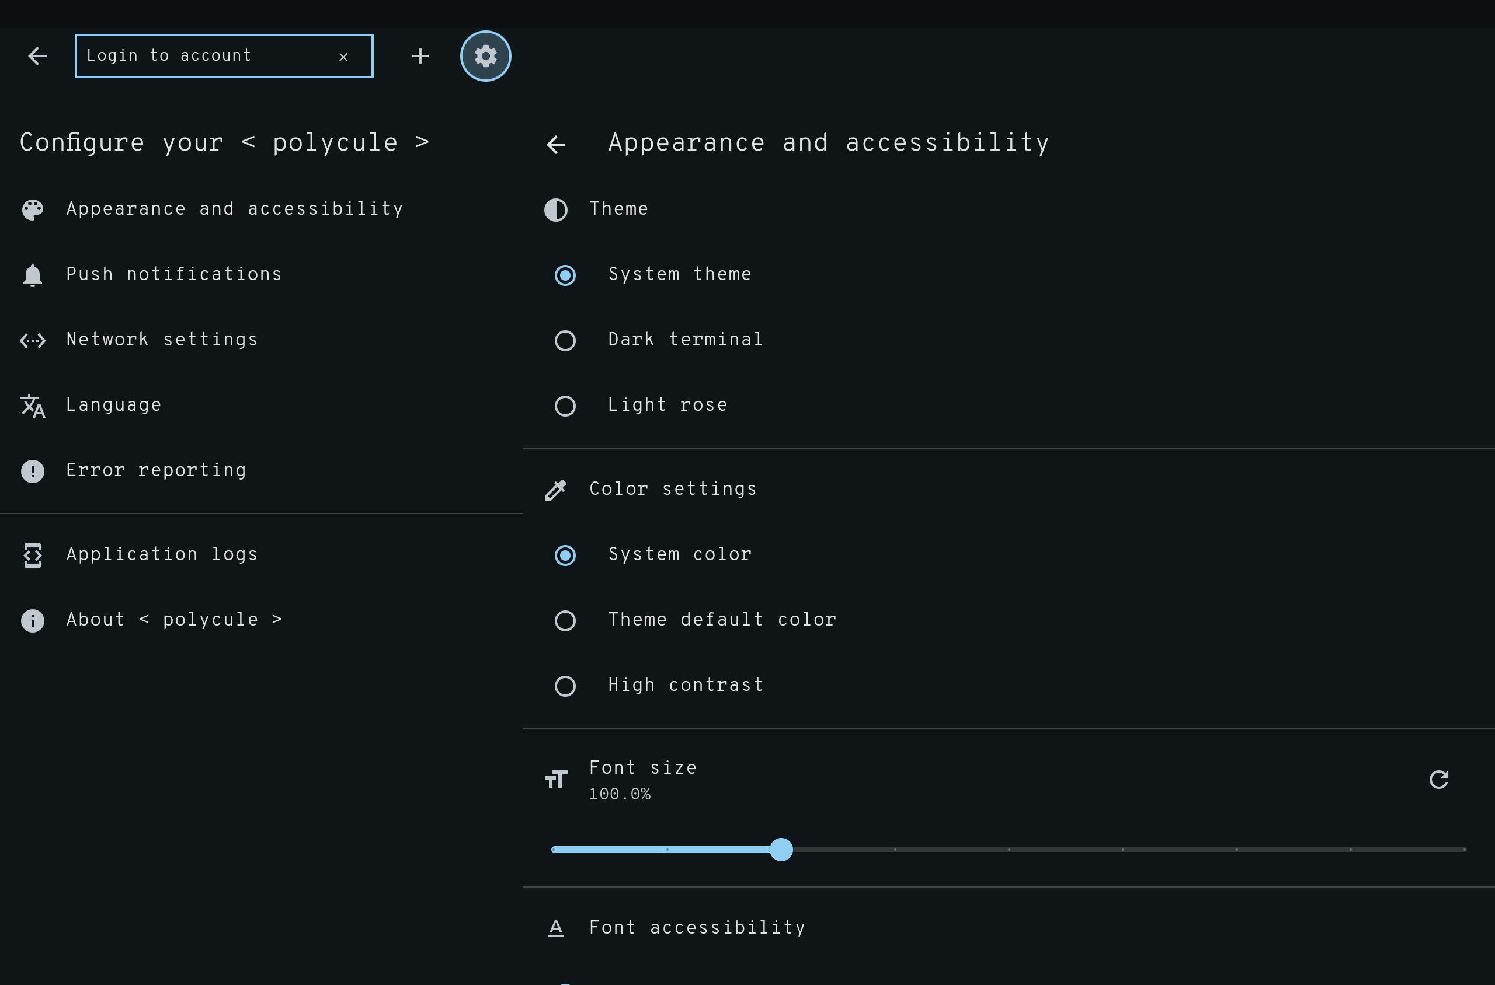Click the plus icon to add account

420,57
